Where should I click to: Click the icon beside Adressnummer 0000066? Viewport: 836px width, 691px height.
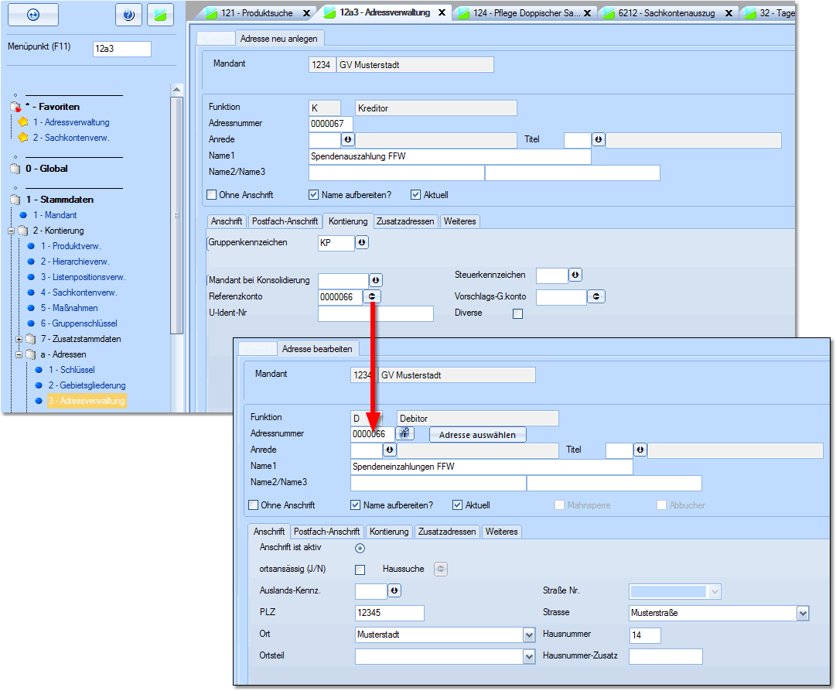[x=405, y=434]
